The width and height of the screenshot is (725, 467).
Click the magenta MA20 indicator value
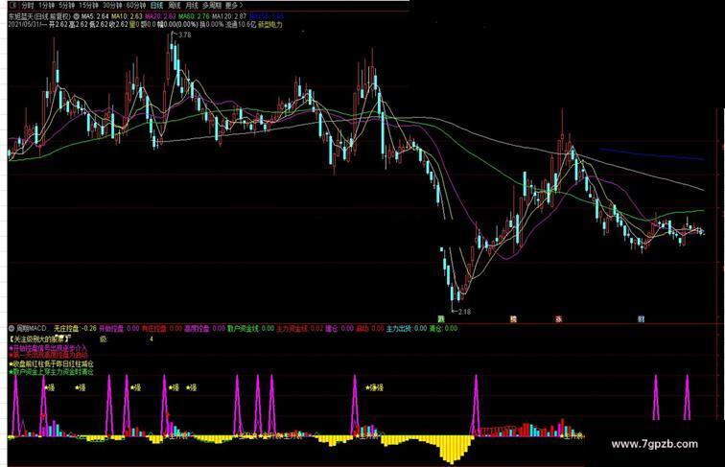[160, 16]
